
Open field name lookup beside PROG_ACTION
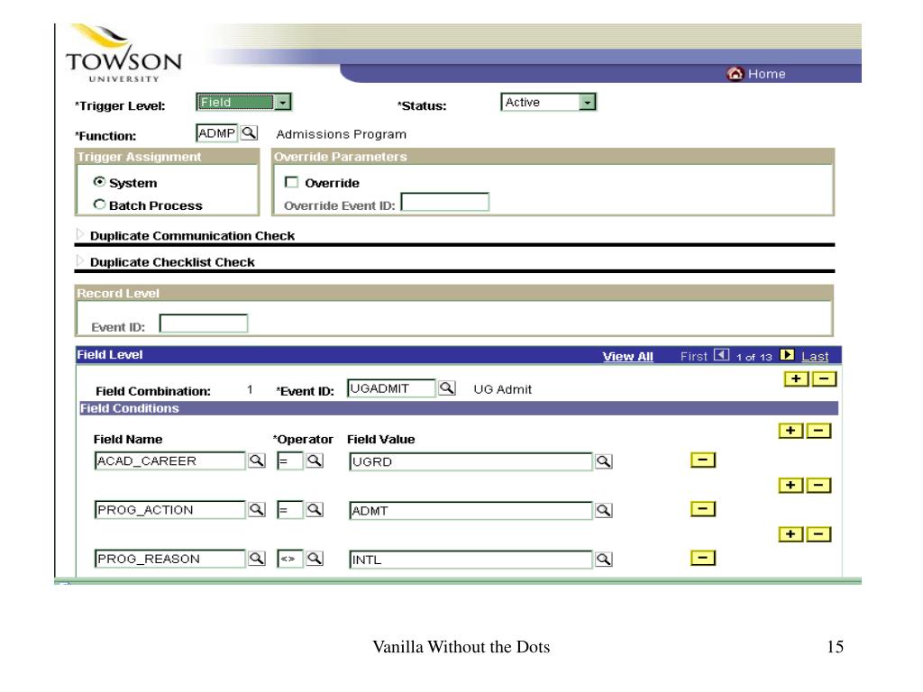[x=257, y=509]
